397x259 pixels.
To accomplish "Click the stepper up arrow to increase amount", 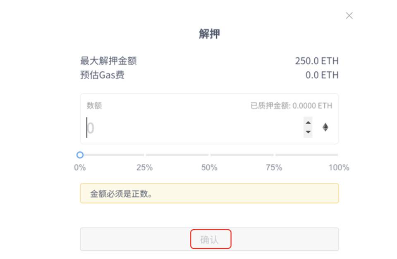I will 308,122.
